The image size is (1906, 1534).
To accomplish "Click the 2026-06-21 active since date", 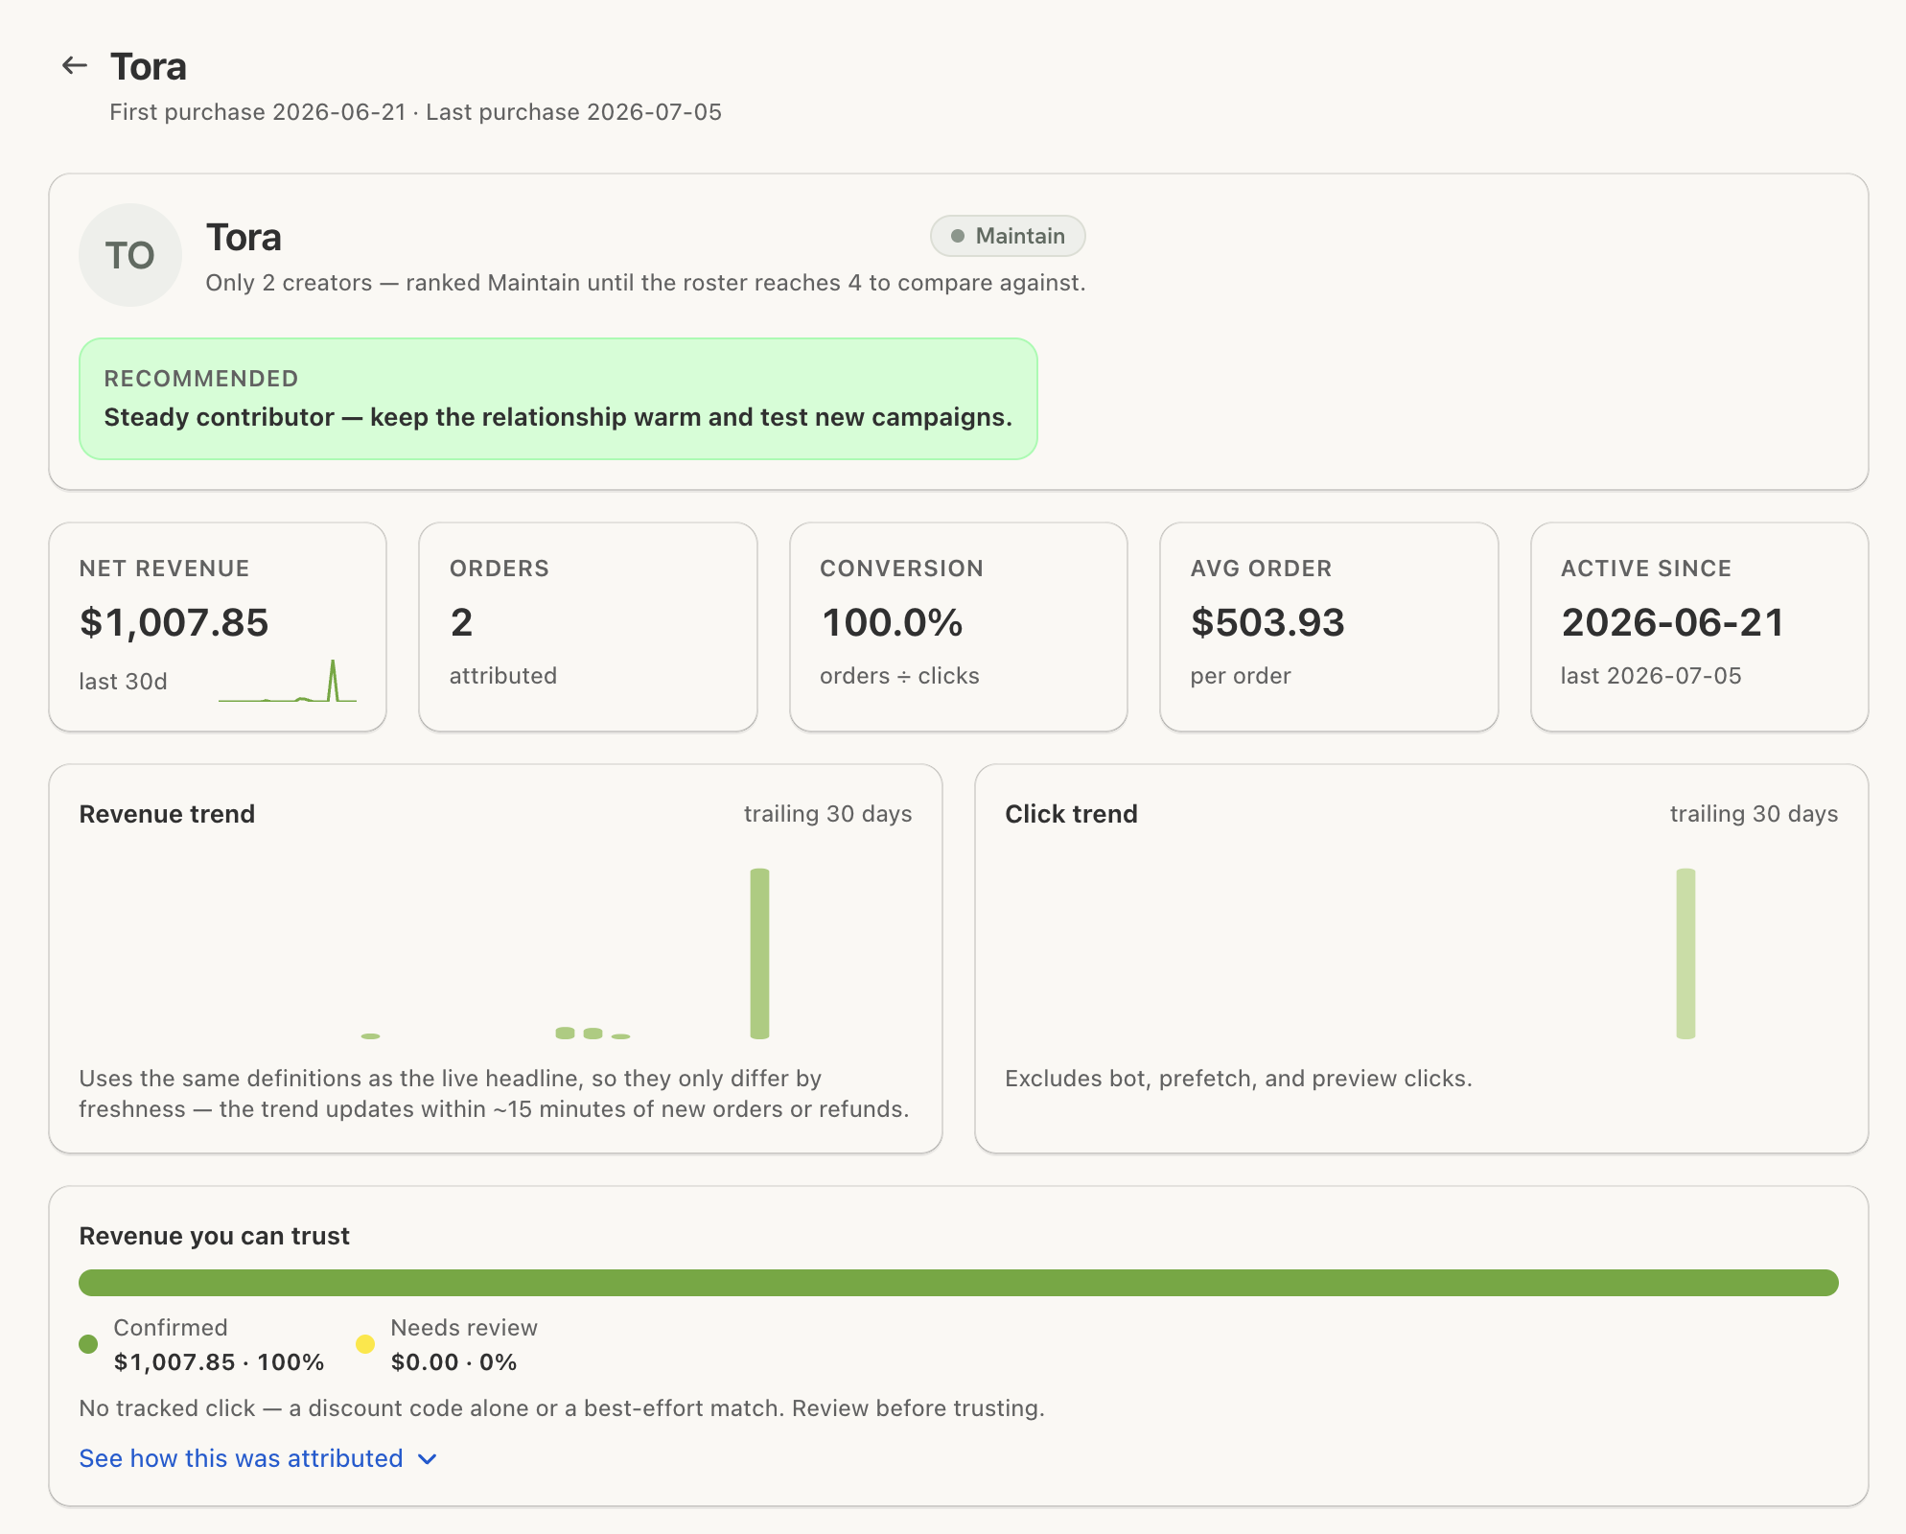I will (1672, 622).
